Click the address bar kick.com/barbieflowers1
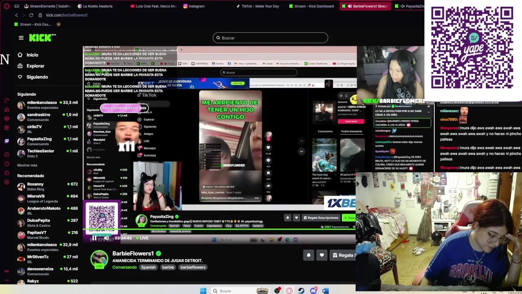The width and height of the screenshot is (522, 294). [66, 15]
